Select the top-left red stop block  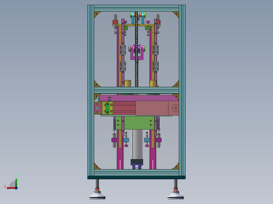pyautogui.click(x=115, y=22)
